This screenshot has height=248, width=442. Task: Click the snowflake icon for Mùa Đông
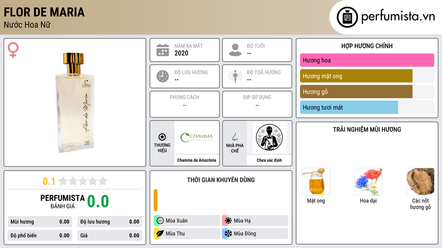[228, 233]
